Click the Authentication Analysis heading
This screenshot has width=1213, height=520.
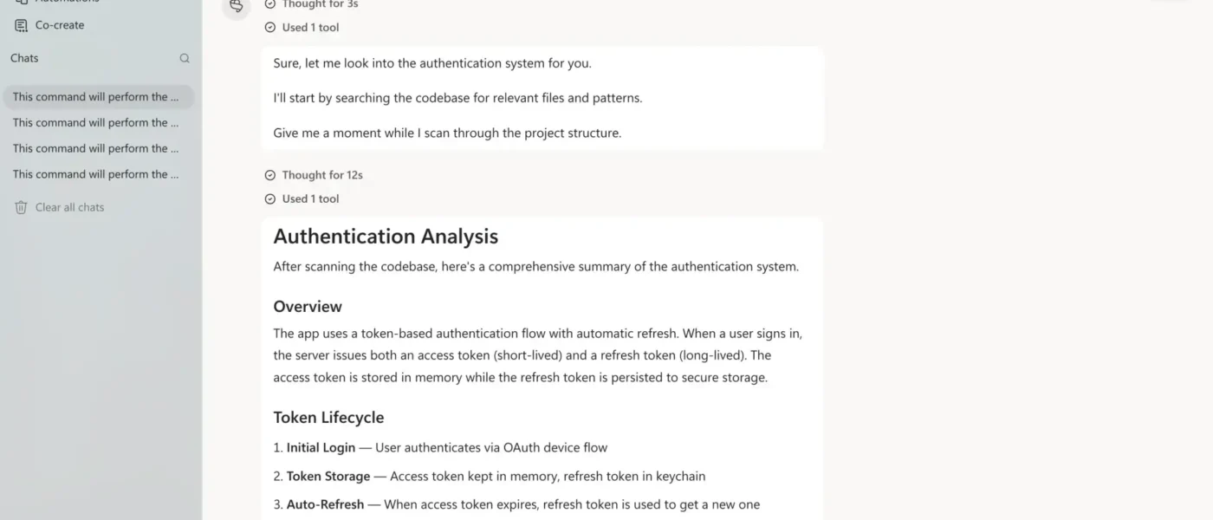coord(386,237)
